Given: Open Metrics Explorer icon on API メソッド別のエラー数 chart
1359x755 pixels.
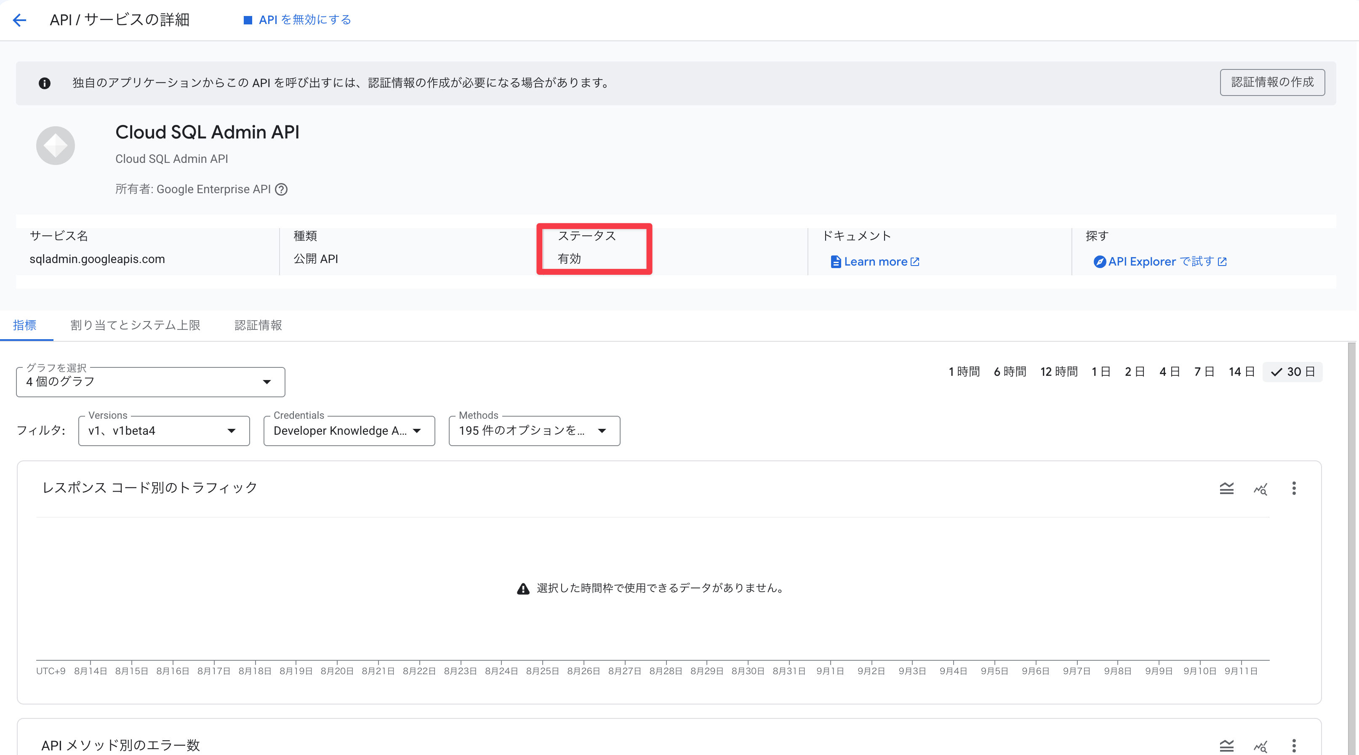Looking at the screenshot, I should [1260, 746].
